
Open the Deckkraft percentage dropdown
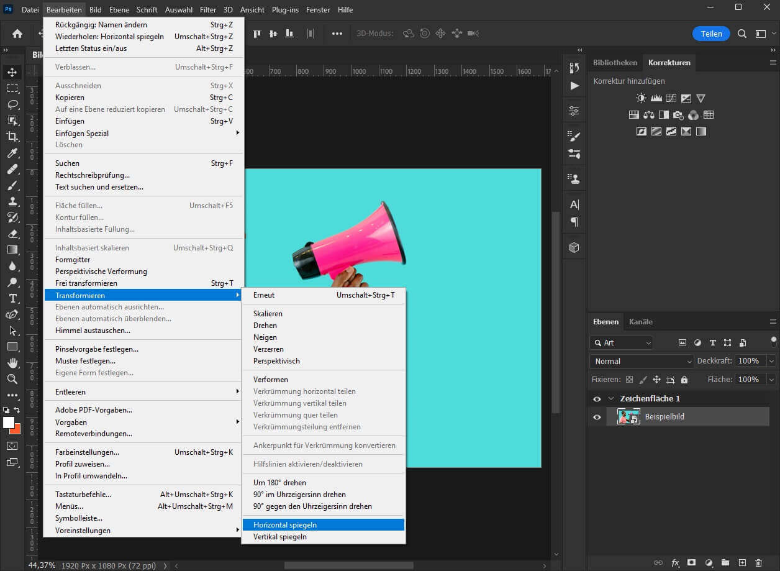tap(772, 360)
